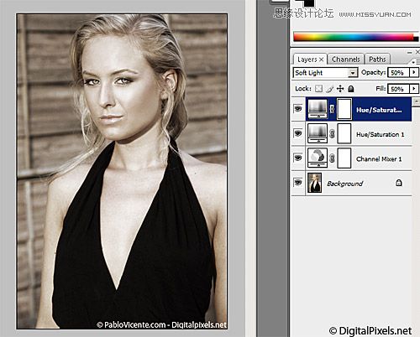
Task: Hide the Hue/Saturation 1 layer
Action: point(298,133)
